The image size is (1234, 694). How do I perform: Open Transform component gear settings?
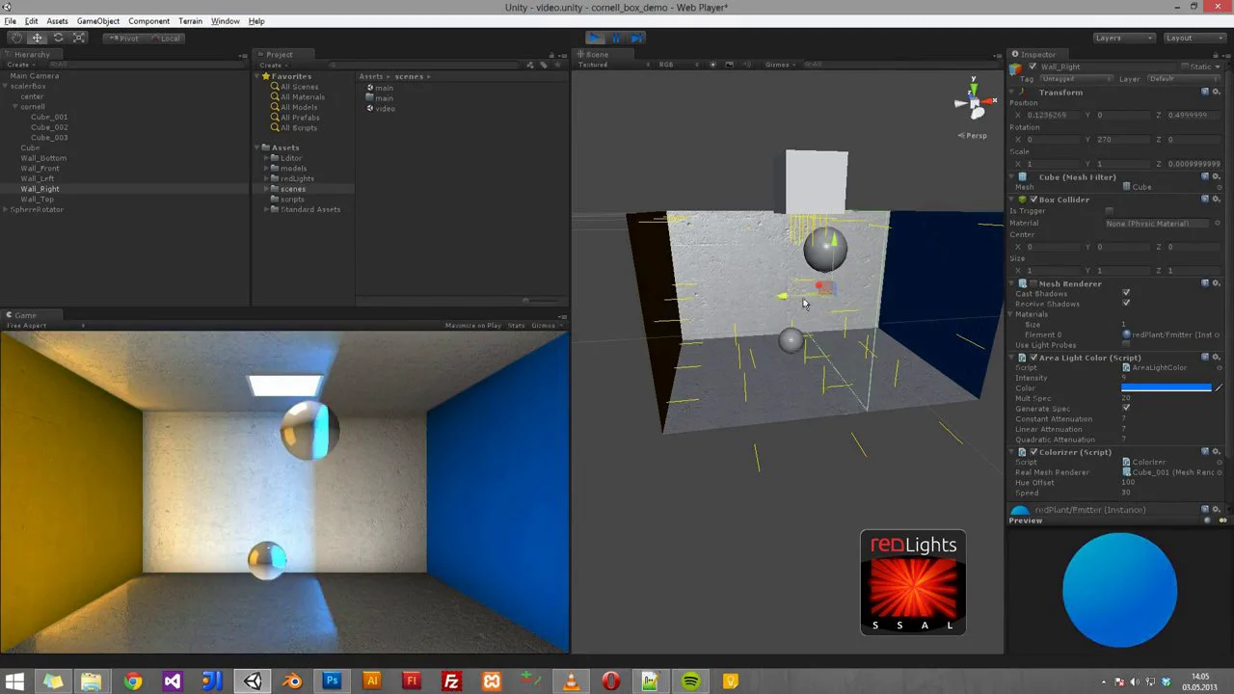pyautogui.click(x=1216, y=92)
